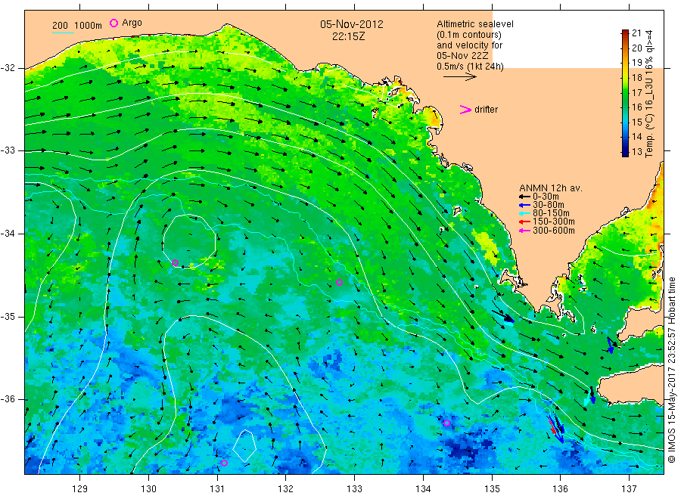This screenshot has width=681, height=499.
Task: Click the colorbar value label '15'
Action: point(636,122)
